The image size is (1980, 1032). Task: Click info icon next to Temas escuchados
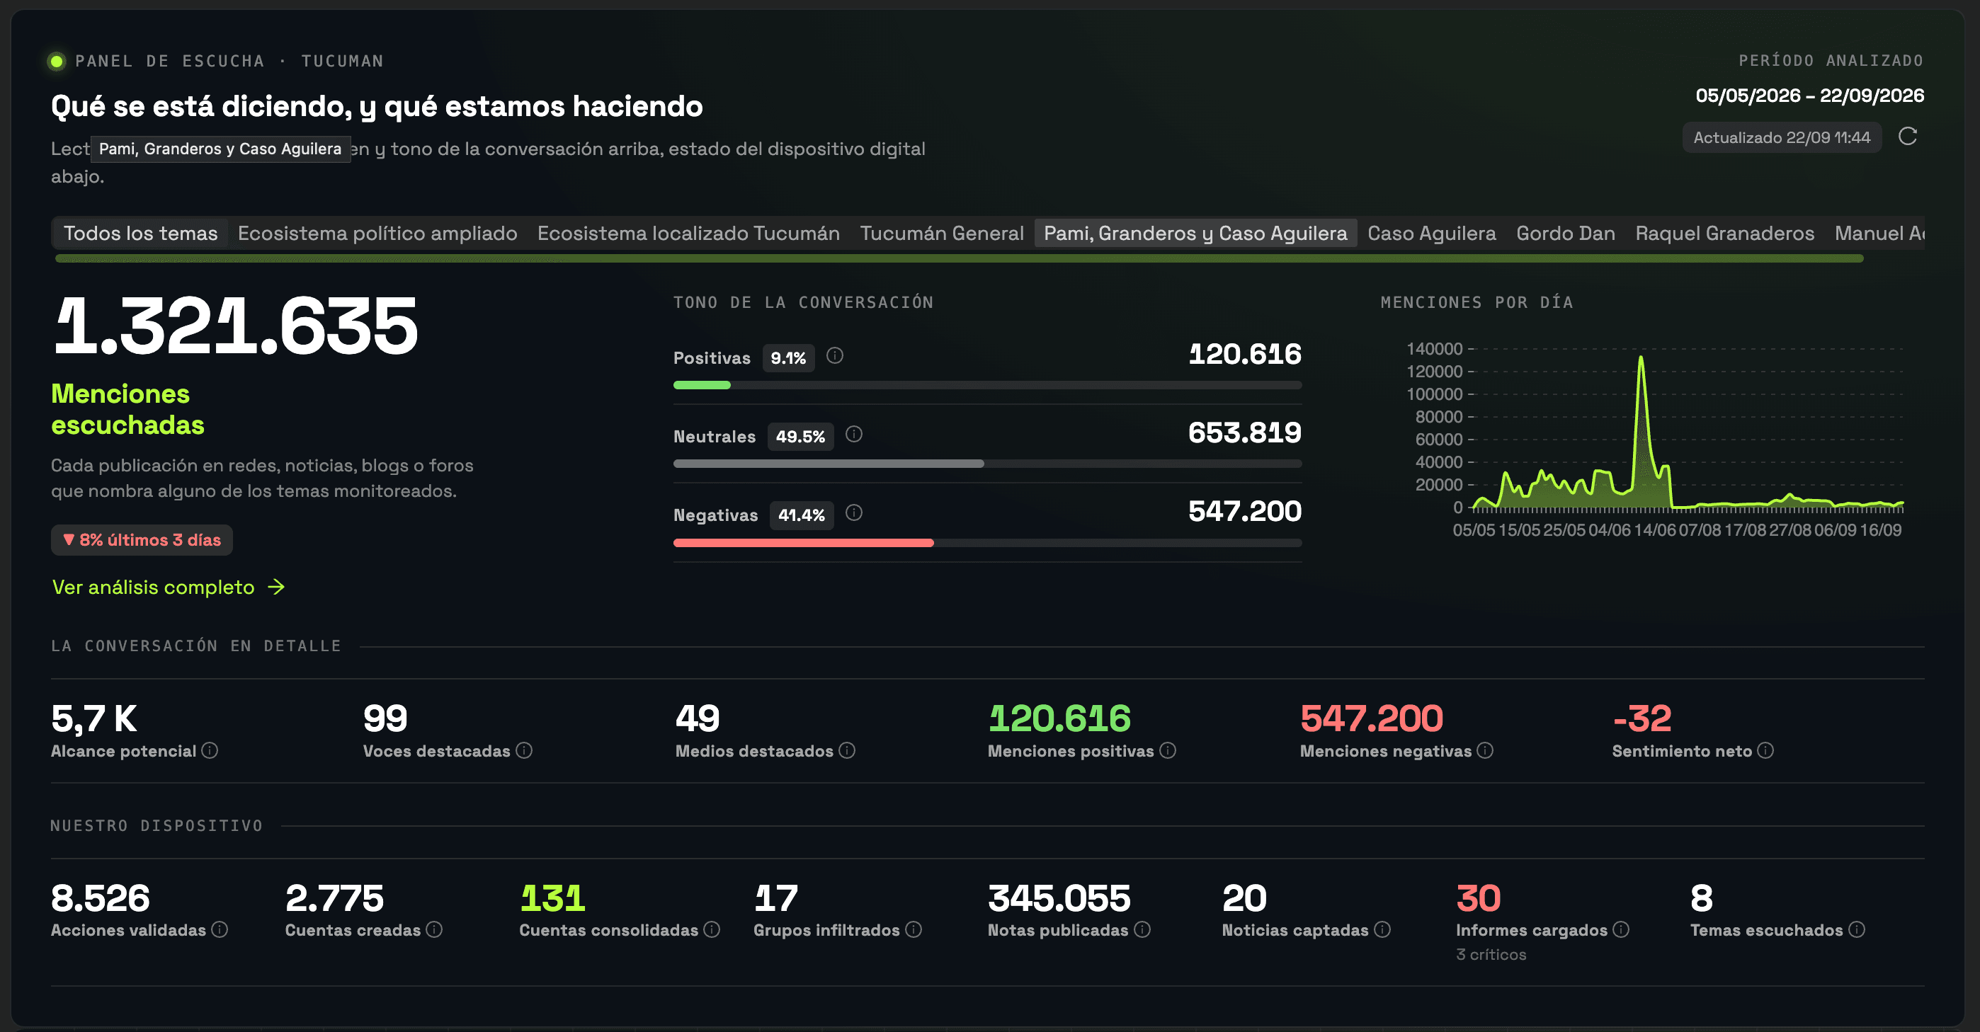click(x=1855, y=930)
